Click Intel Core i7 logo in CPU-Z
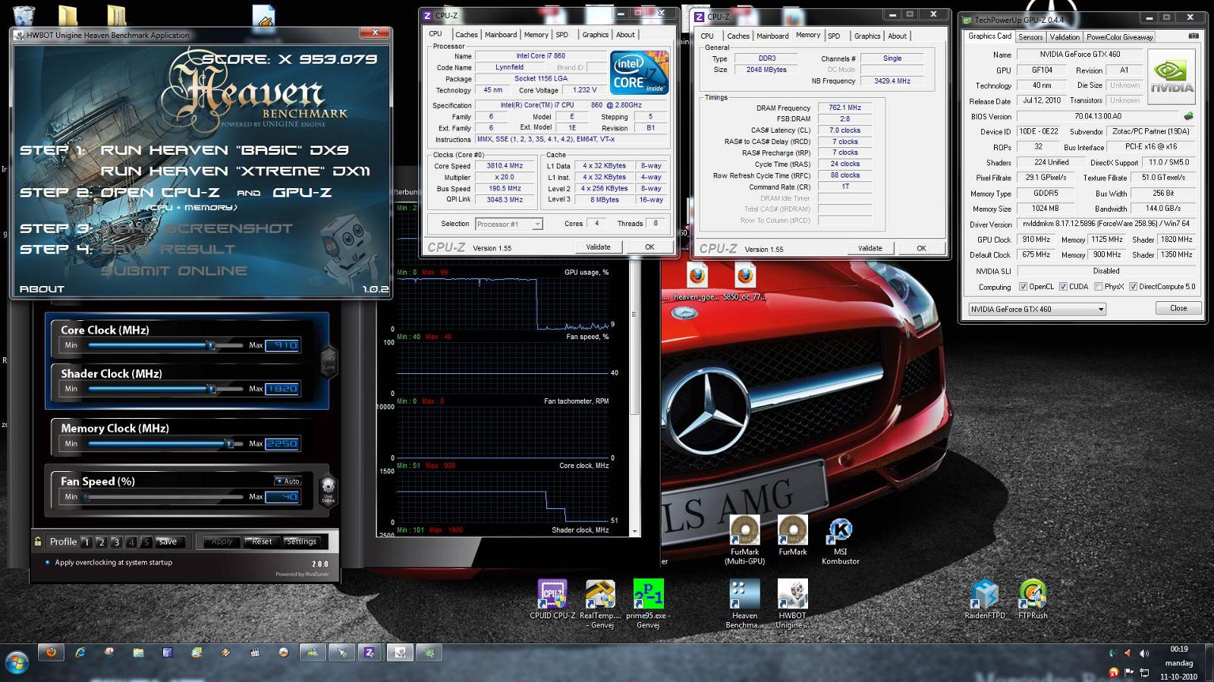 pyautogui.click(x=639, y=73)
